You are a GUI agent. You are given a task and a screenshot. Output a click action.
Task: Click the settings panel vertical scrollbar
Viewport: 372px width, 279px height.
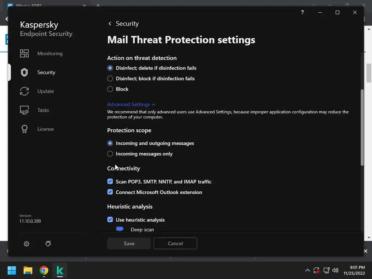point(362,128)
